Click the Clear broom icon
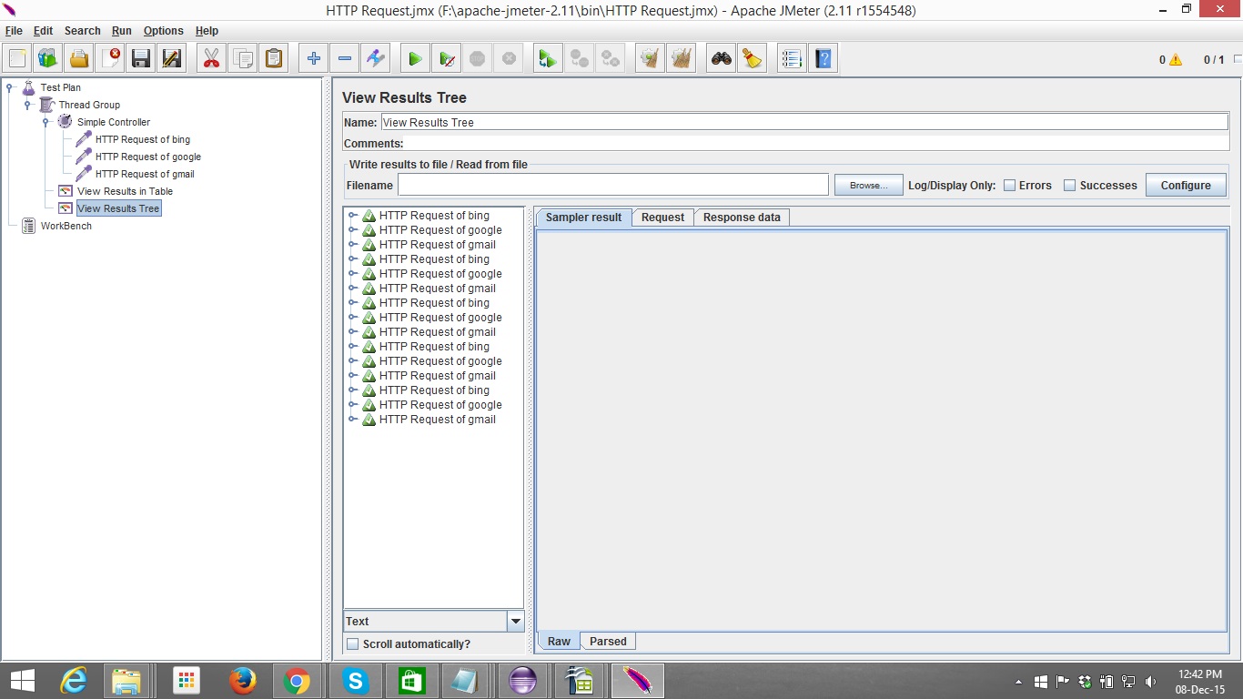The width and height of the screenshot is (1243, 699). pyautogui.click(x=650, y=59)
